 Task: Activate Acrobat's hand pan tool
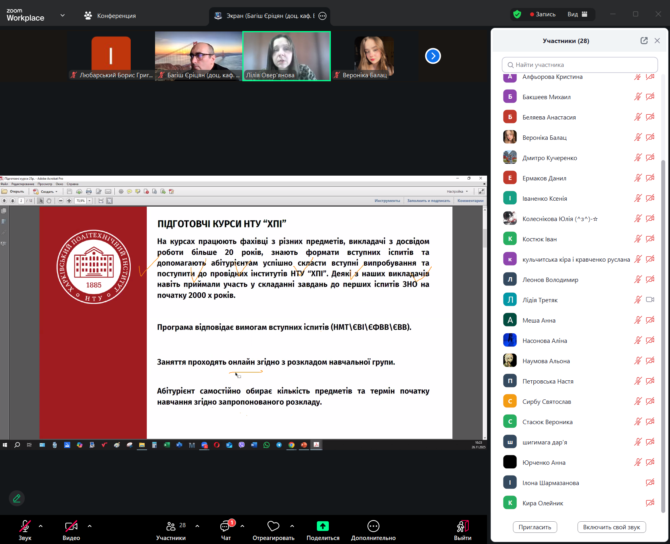[49, 201]
